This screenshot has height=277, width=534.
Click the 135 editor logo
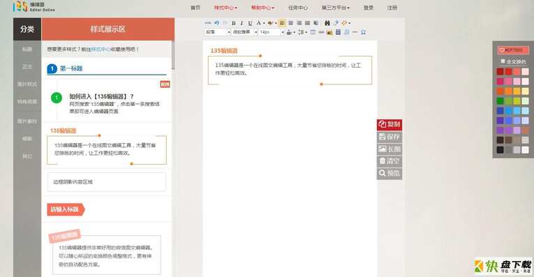point(34,6)
